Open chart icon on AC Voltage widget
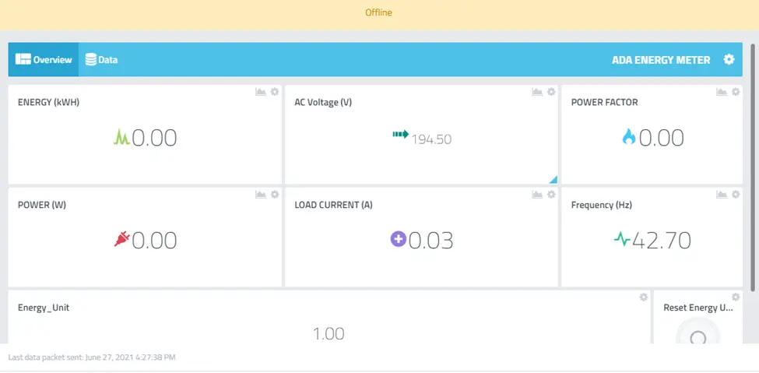Viewport: 759px width, 373px height. 537,92
